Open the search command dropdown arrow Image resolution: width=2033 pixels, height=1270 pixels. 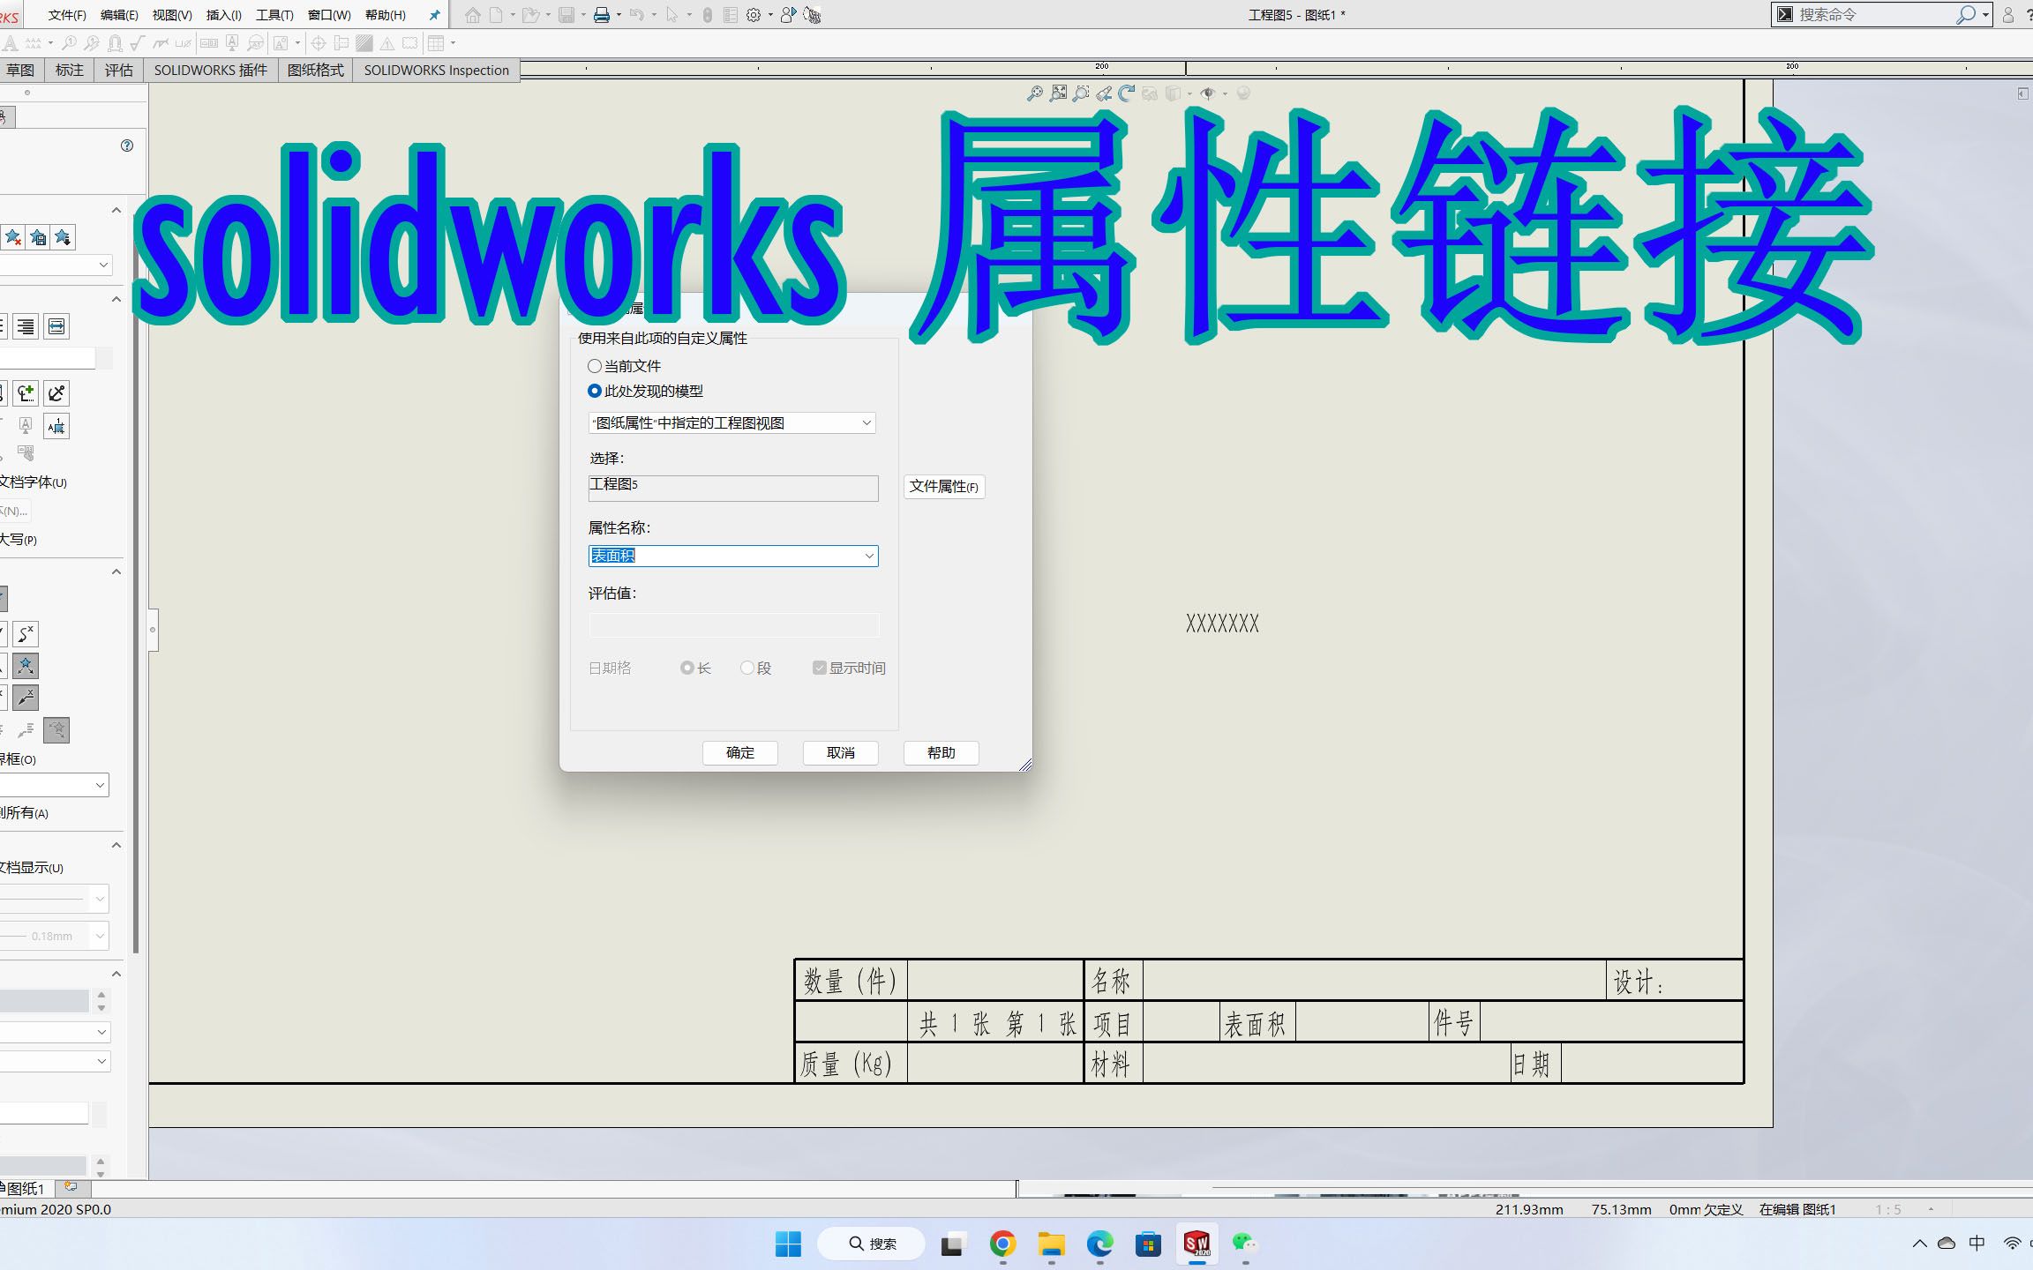(x=1985, y=15)
